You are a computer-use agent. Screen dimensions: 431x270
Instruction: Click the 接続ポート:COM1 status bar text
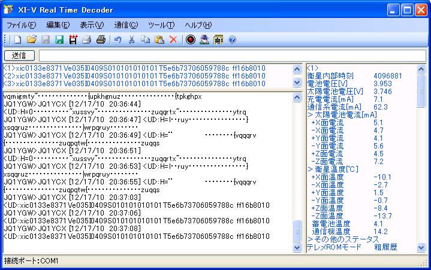[31, 260]
